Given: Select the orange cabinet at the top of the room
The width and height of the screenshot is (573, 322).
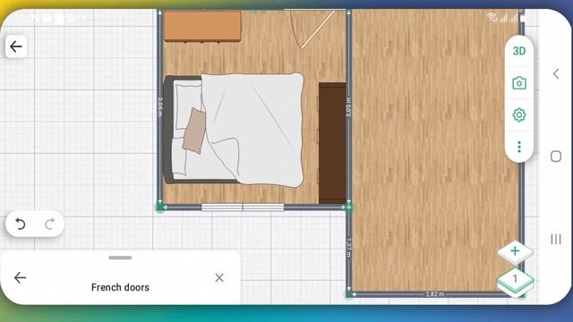Looking at the screenshot, I should pos(202,26).
